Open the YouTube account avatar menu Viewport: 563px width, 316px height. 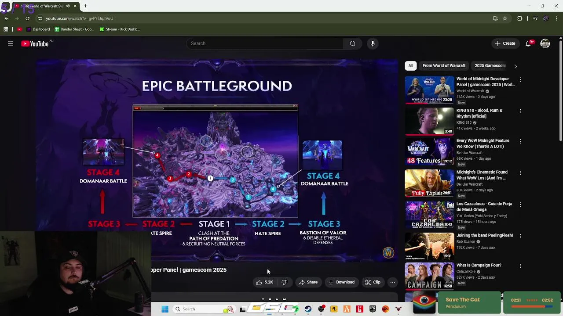pyautogui.click(x=545, y=43)
